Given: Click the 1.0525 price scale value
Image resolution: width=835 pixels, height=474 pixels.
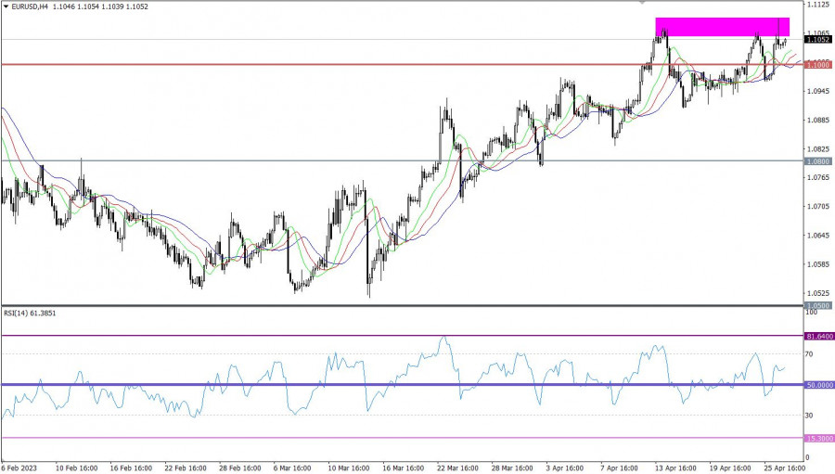Looking at the screenshot, I should pyautogui.click(x=818, y=293).
